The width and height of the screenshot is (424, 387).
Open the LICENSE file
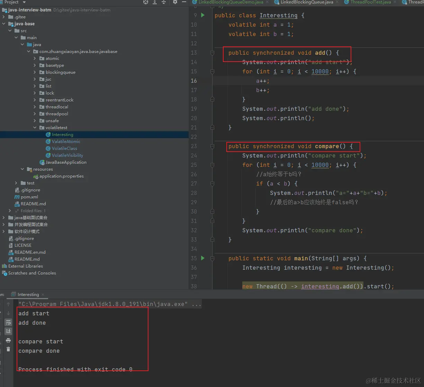(23, 245)
